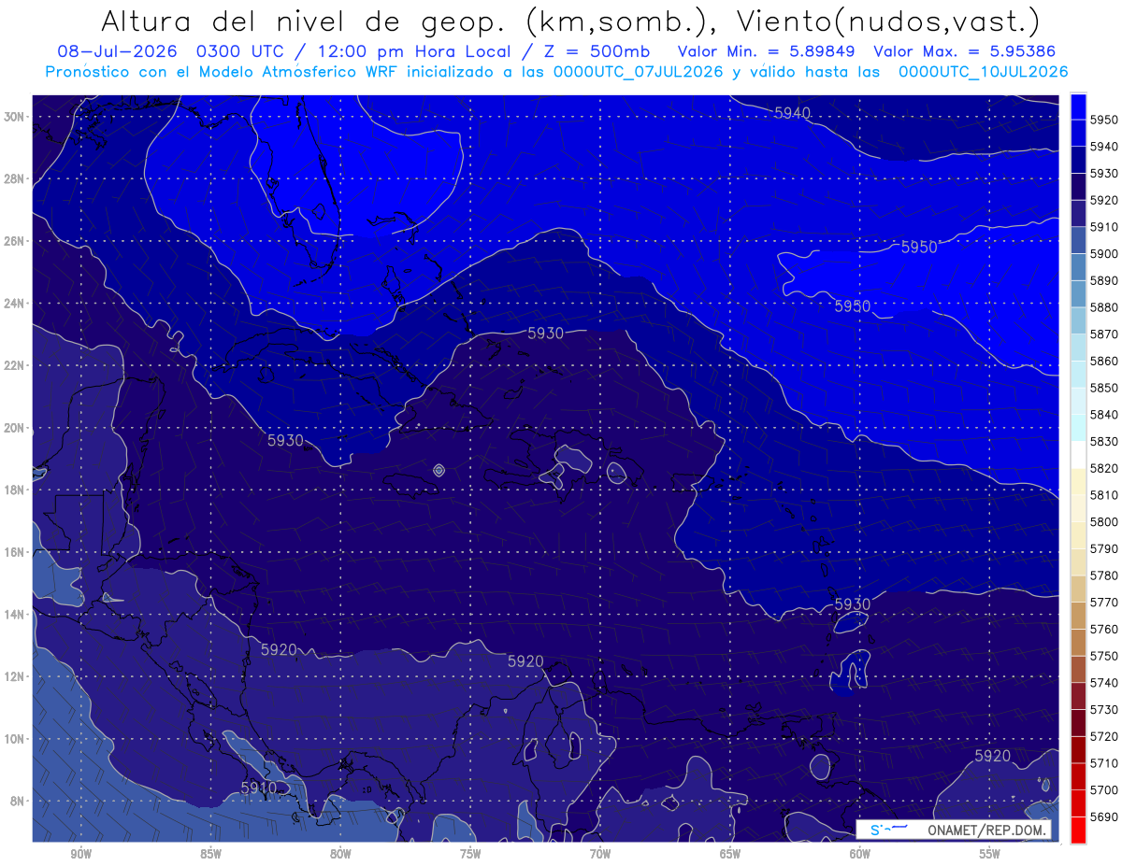Image resolution: width=1122 pixels, height=866 pixels.
Task: Click the 60W longitude axis label
Action: pos(860,854)
